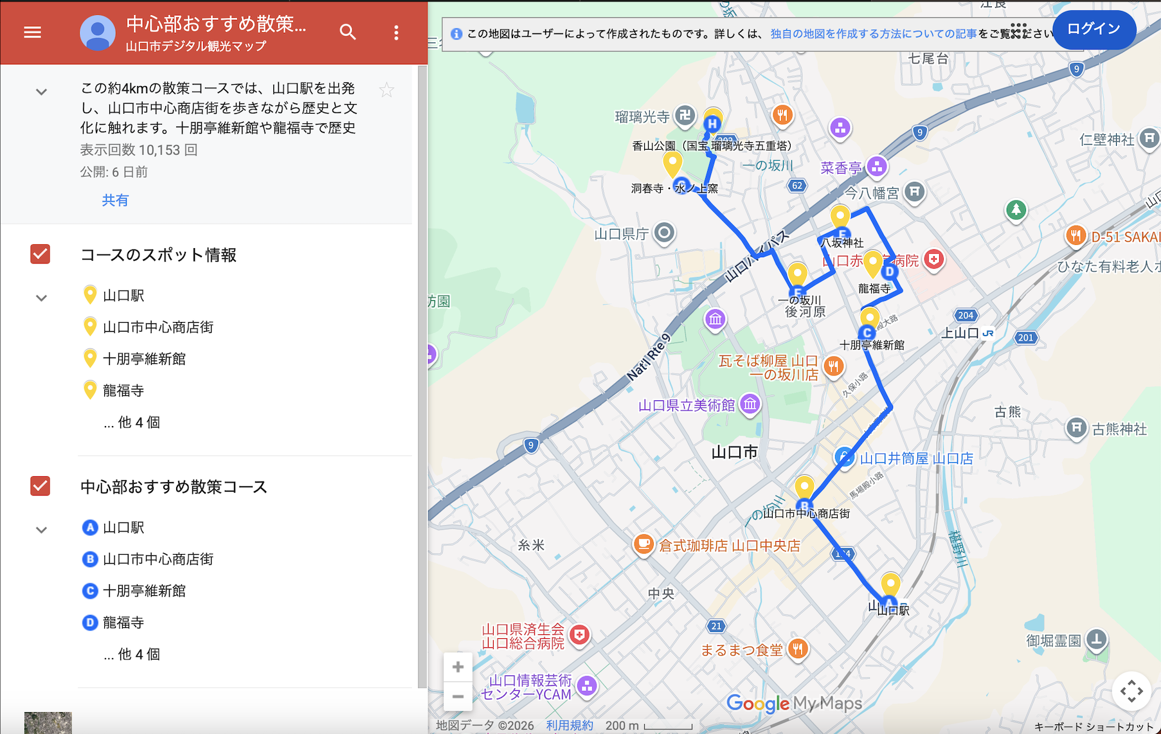Zoom out on the map
Image resolution: width=1161 pixels, height=734 pixels.
click(x=458, y=696)
